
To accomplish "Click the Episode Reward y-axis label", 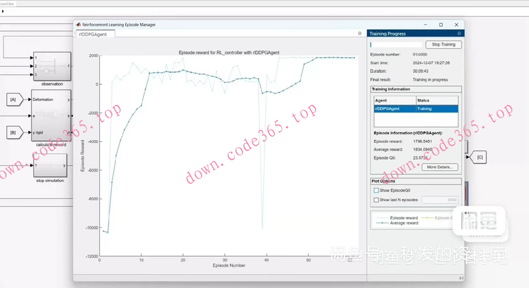I will click(82, 156).
